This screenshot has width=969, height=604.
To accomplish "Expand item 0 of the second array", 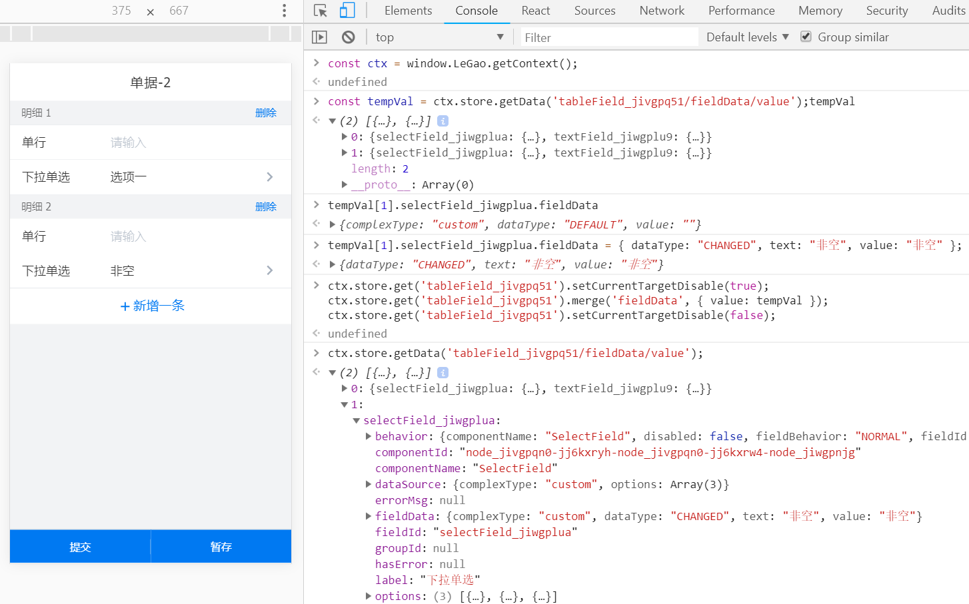I will [x=345, y=388].
